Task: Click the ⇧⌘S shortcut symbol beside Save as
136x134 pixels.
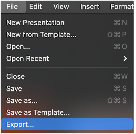Action: coord(117,100)
